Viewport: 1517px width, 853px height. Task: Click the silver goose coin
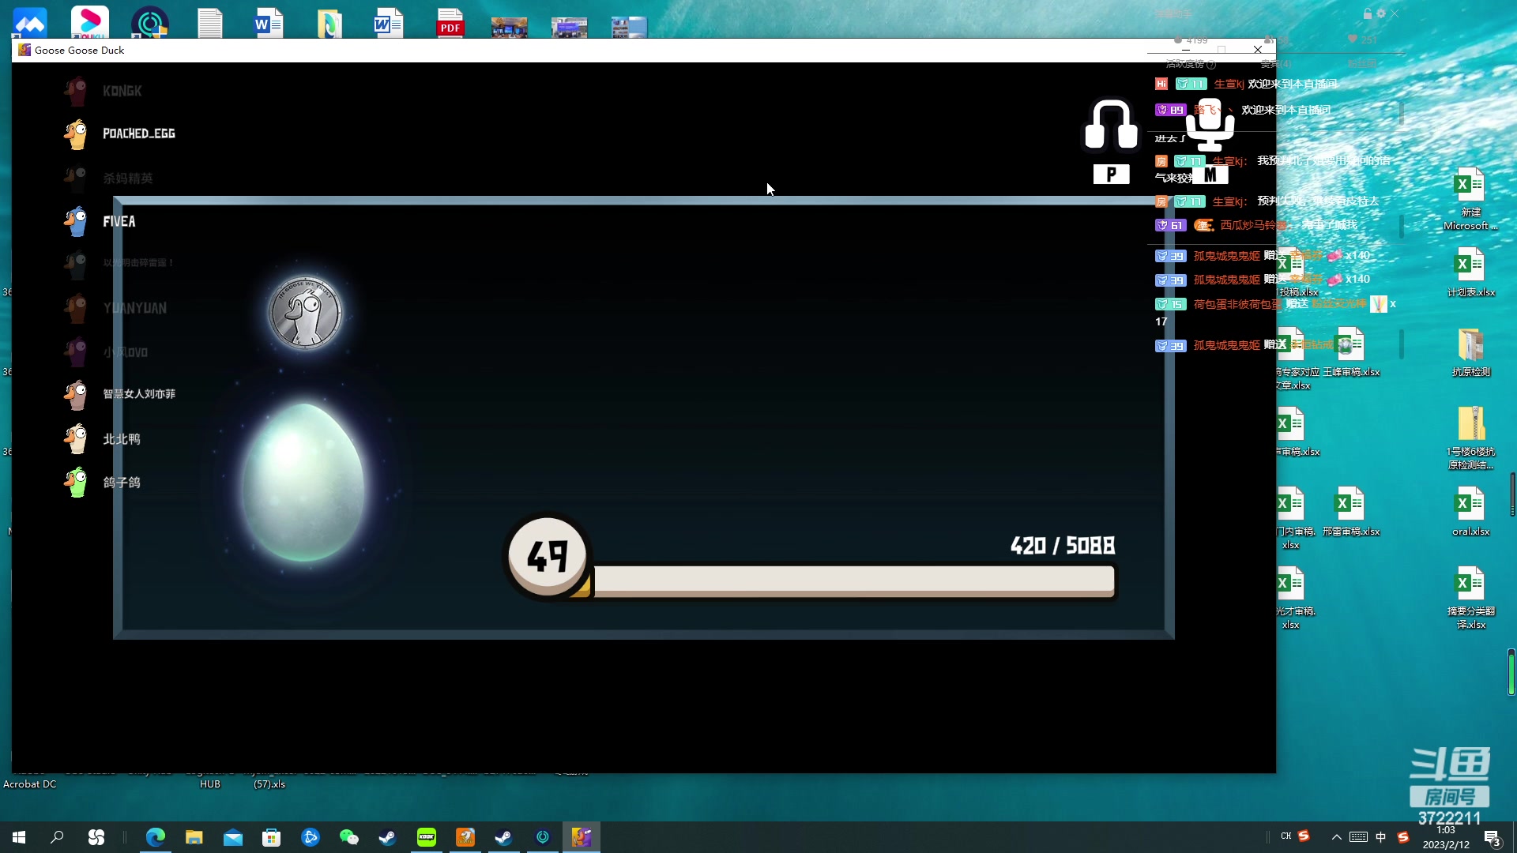[305, 313]
